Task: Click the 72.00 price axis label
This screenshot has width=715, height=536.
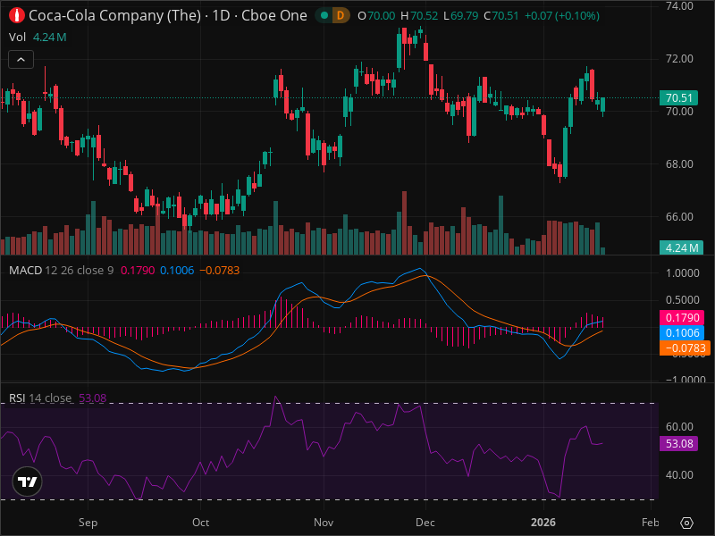Action: [x=679, y=59]
